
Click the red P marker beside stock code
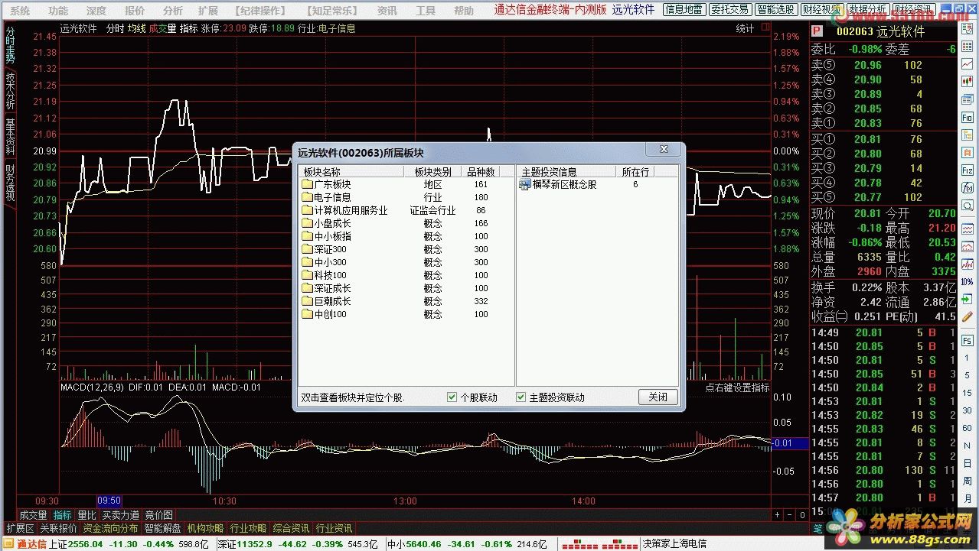[x=817, y=31]
